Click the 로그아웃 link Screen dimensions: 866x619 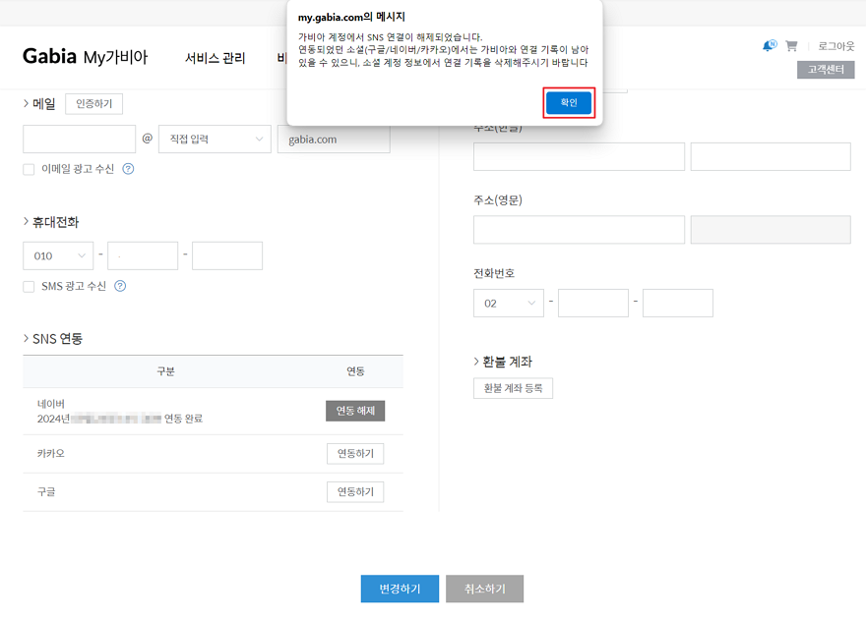(836, 46)
